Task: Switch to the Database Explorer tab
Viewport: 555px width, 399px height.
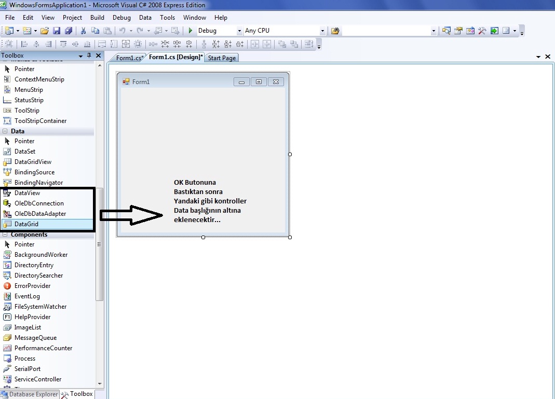Action: tap(30, 394)
